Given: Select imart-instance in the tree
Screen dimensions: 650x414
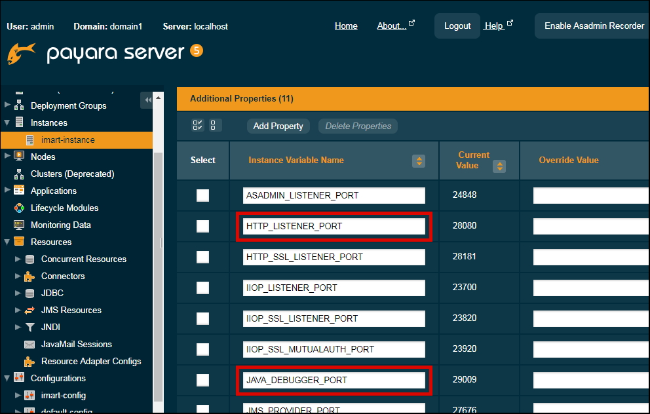Looking at the screenshot, I should [x=67, y=140].
